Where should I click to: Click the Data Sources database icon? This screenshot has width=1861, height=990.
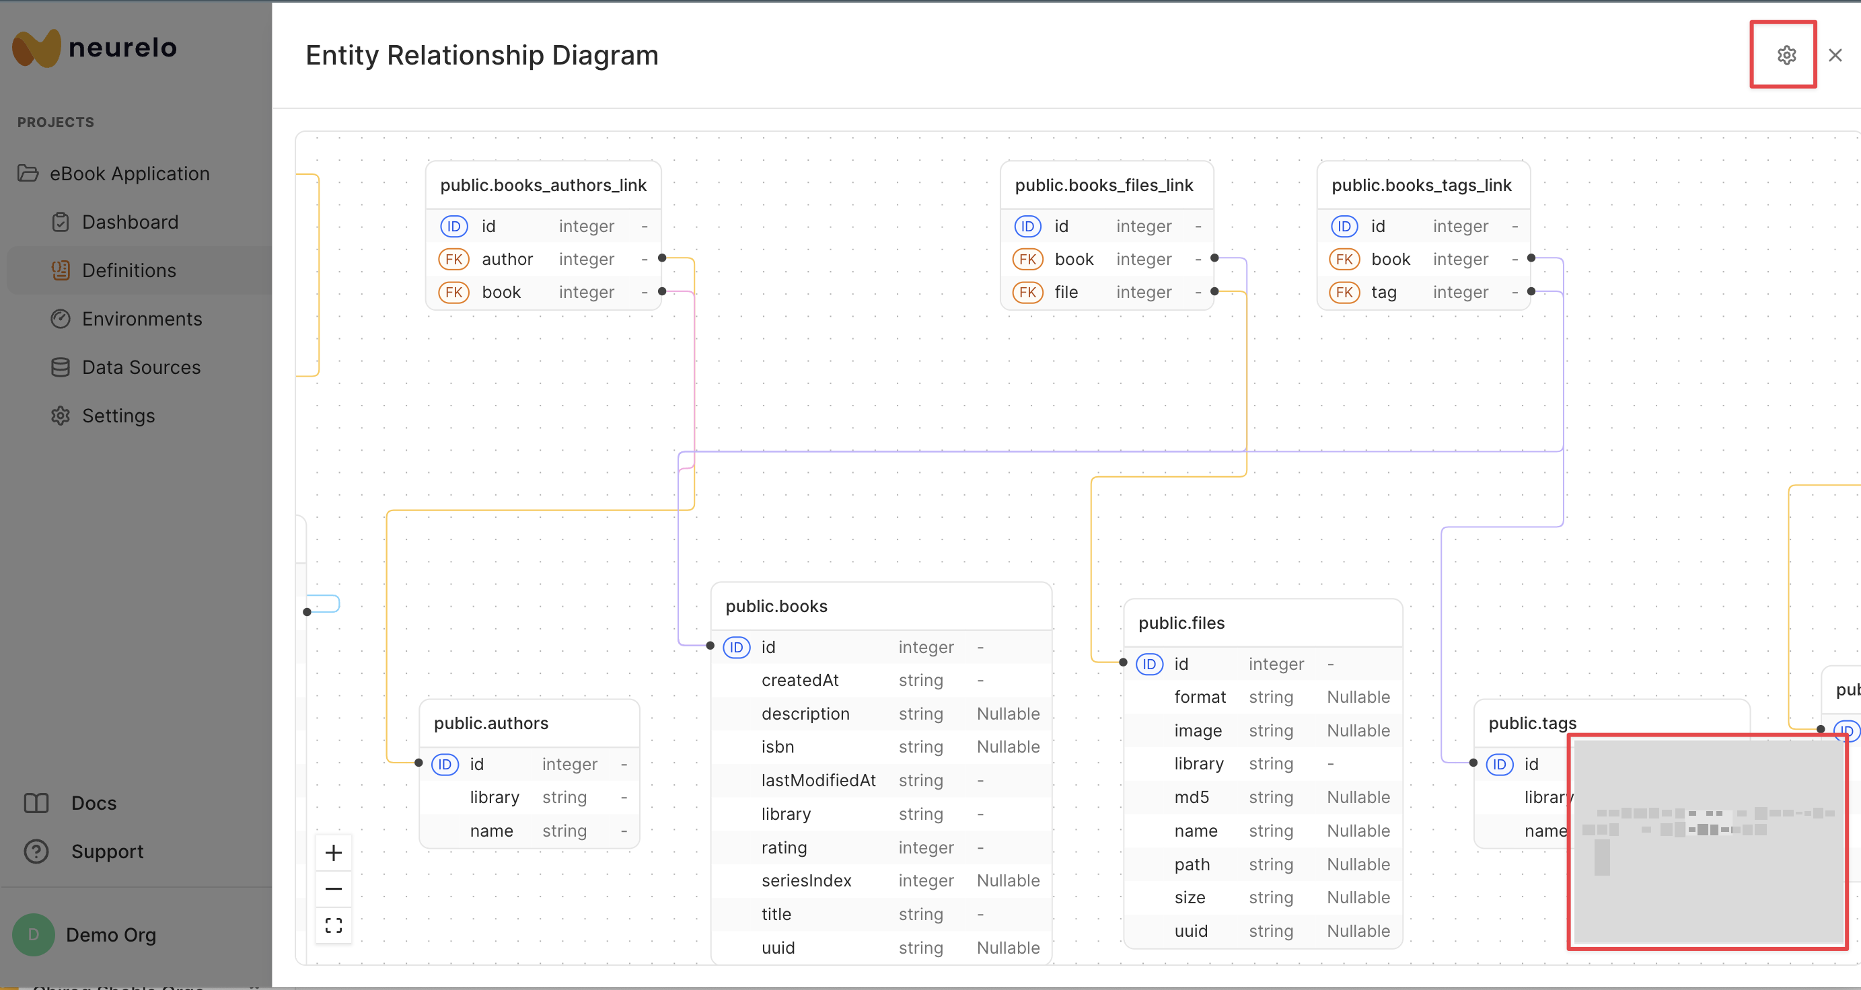(x=61, y=367)
